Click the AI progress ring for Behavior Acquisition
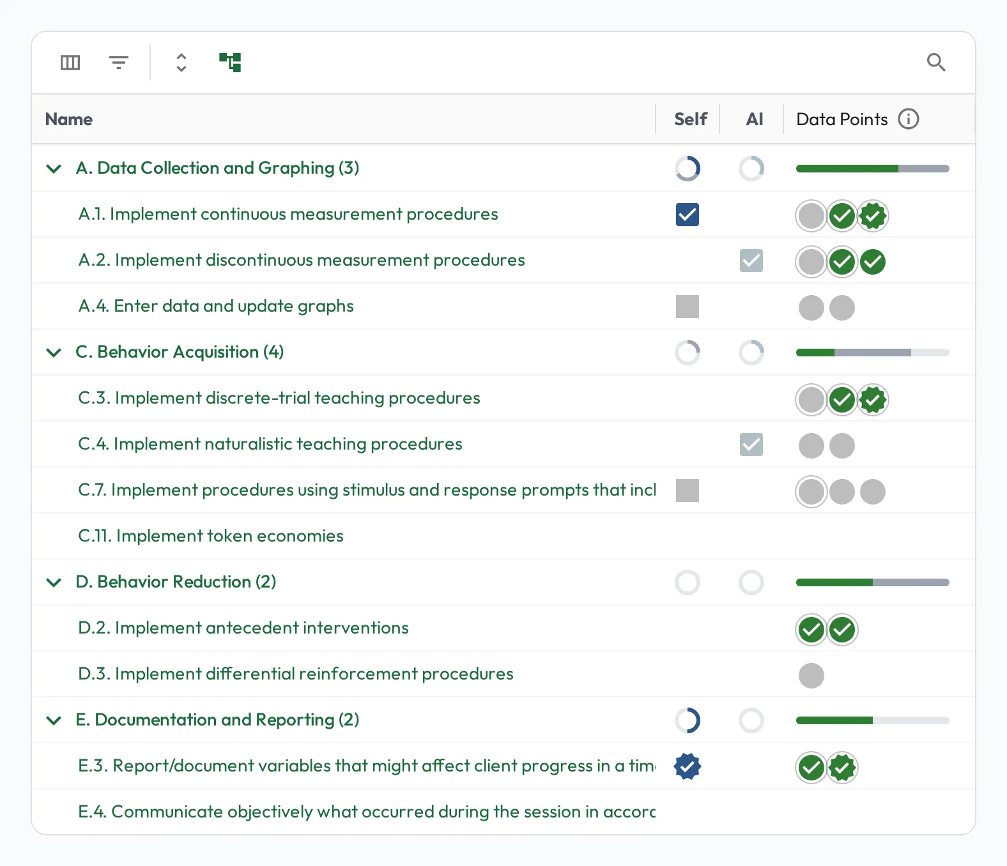This screenshot has height=866, width=1007. click(x=751, y=353)
